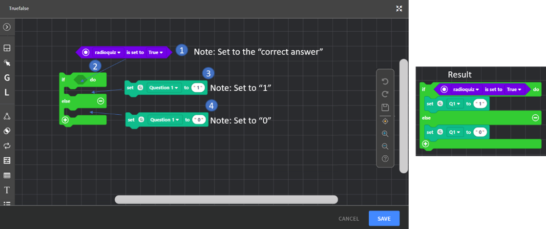This screenshot has width=546, height=229.
Task: Click the redo icon in canvas toolbar
Action: (x=385, y=94)
